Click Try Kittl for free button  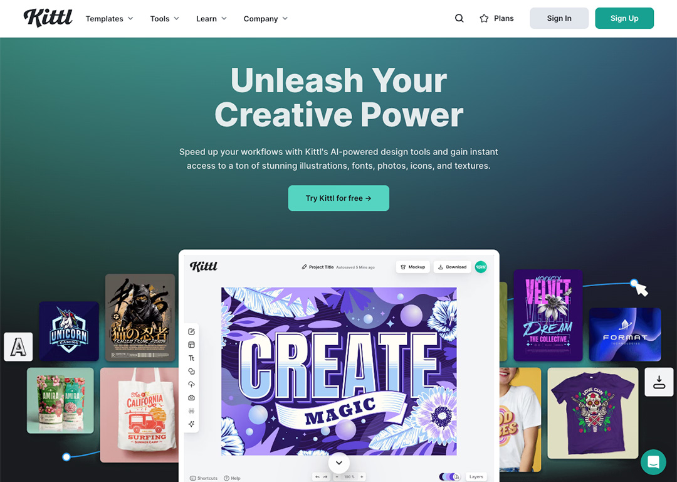pos(338,198)
